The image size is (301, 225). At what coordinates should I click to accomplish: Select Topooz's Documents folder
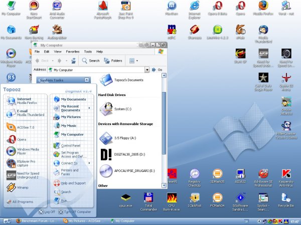point(122,80)
